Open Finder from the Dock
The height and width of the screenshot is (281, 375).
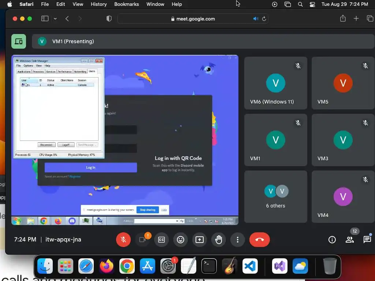click(x=45, y=266)
